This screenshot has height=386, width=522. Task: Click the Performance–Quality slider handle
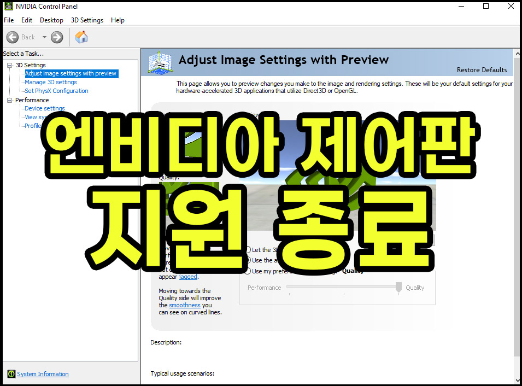point(398,287)
